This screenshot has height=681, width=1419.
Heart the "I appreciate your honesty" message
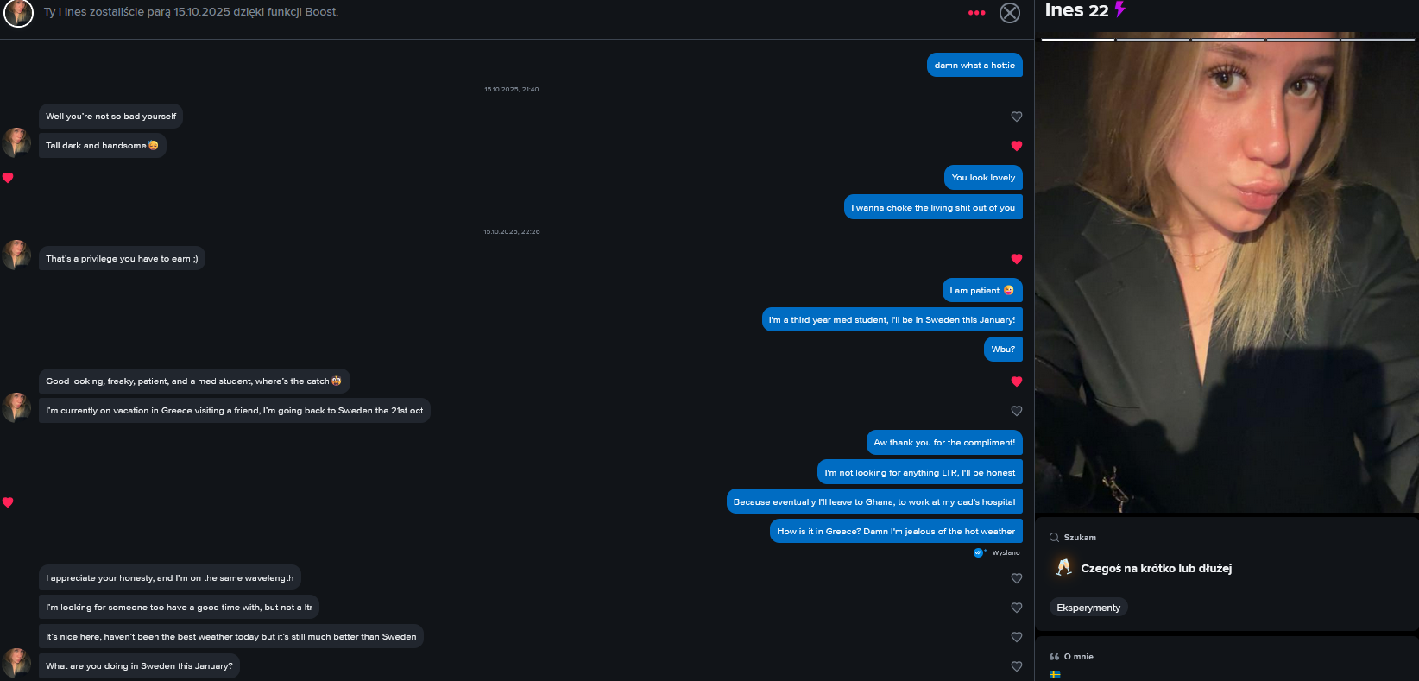pyautogui.click(x=1017, y=578)
